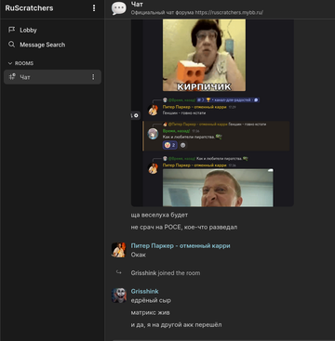
Task: Open the embedded Discord screenshot image
Action: point(212,112)
